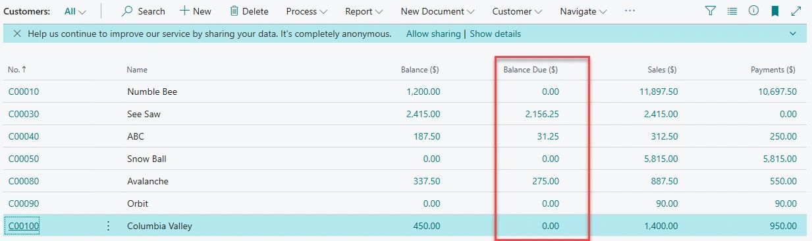Bookmark this Customers page

[775, 11]
